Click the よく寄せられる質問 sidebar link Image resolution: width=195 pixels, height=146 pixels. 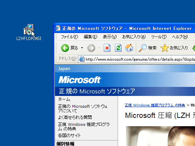(x=75, y=117)
